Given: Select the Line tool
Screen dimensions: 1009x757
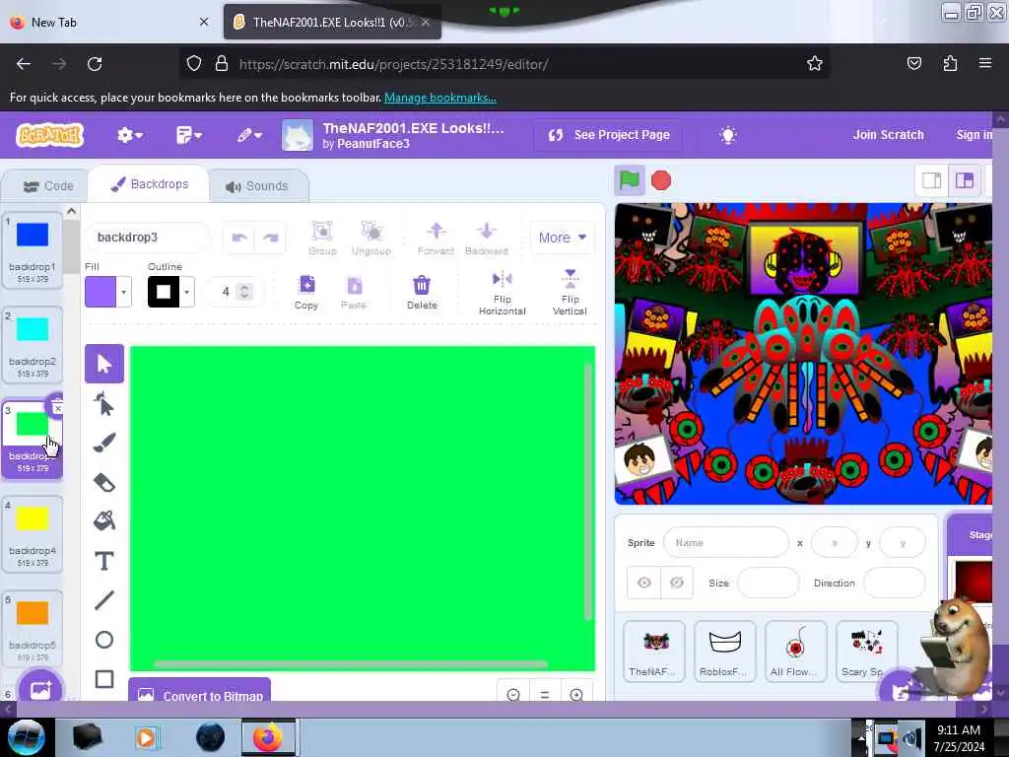Looking at the screenshot, I should coord(104,600).
